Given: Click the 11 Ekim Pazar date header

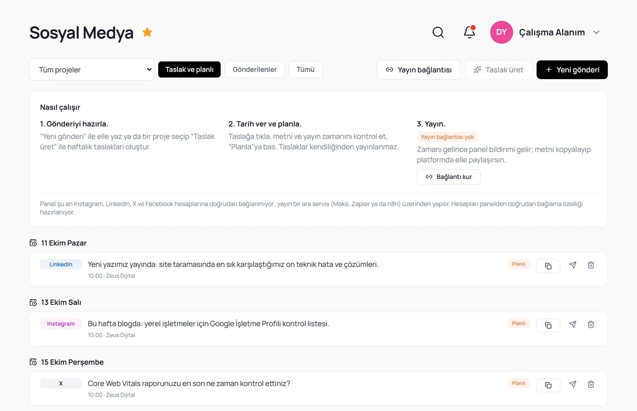Looking at the screenshot, I should coord(64,243).
